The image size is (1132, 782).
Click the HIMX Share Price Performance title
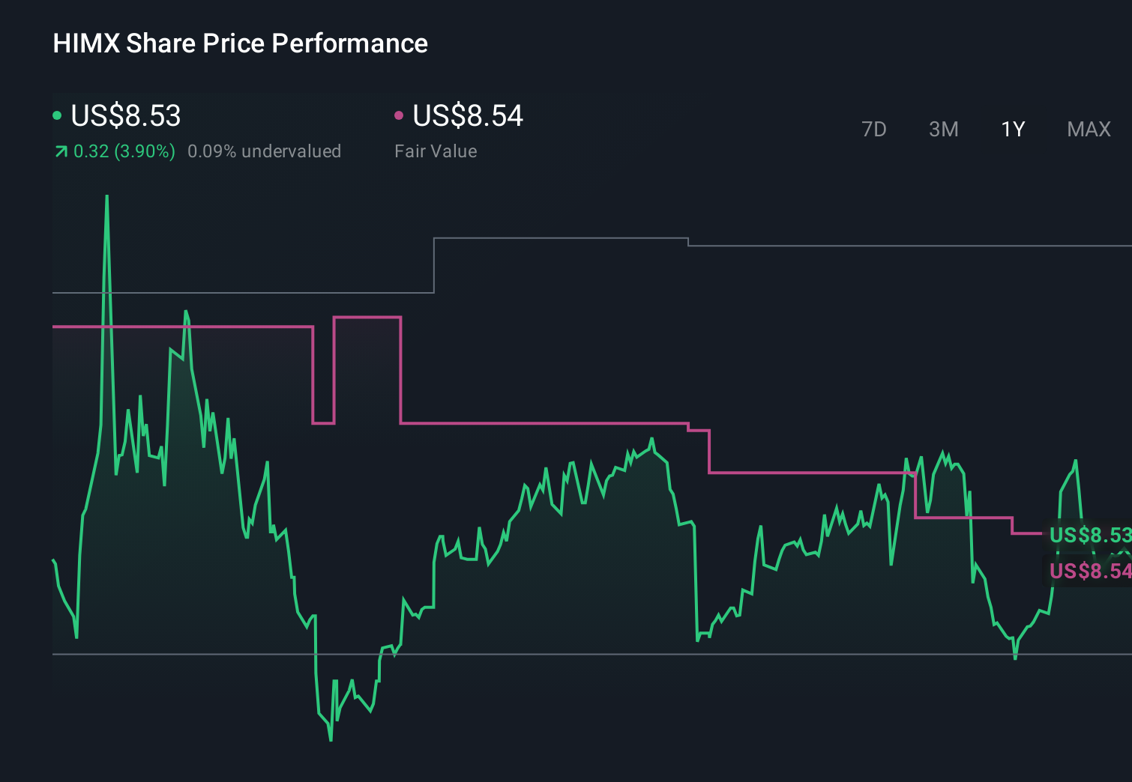click(x=240, y=43)
